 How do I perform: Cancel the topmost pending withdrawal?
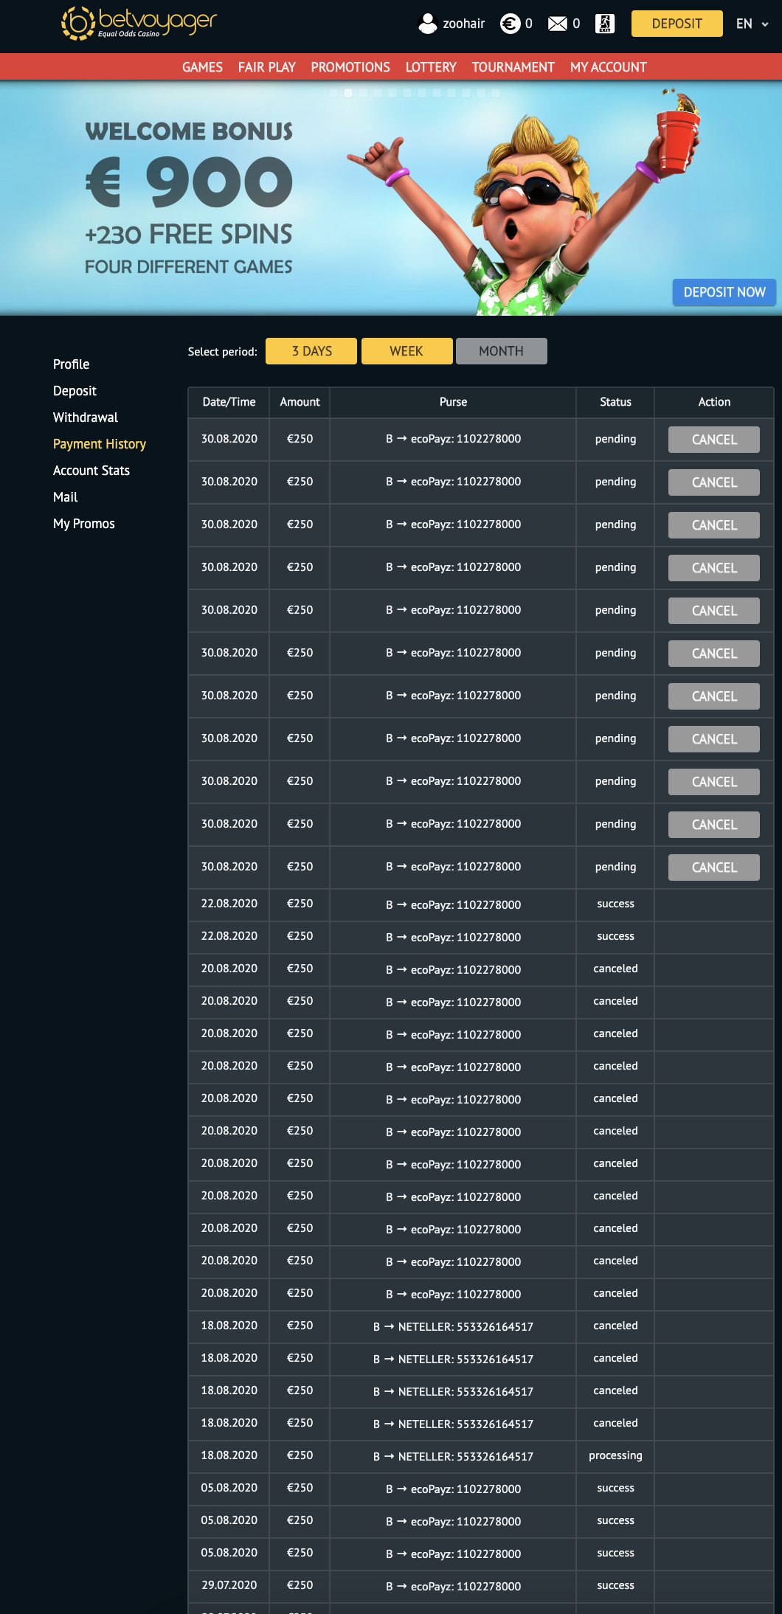click(x=714, y=440)
